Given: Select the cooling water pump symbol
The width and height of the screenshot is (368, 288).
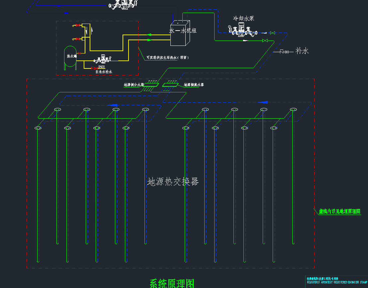Looking at the screenshot, I should [x=243, y=31].
